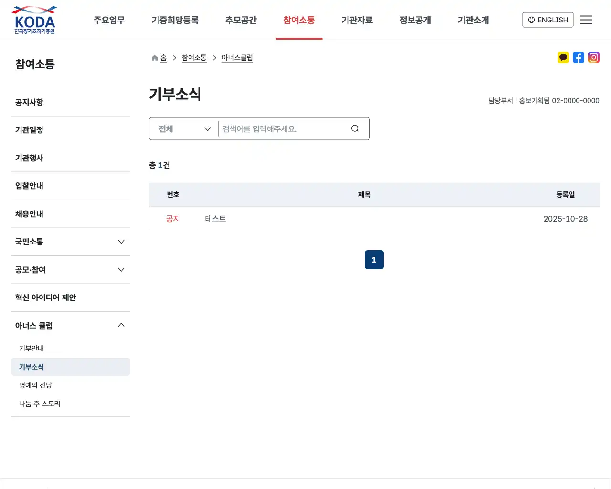The width and height of the screenshot is (611, 489).
Task: Click the ENGLISH language button
Action: click(x=548, y=20)
